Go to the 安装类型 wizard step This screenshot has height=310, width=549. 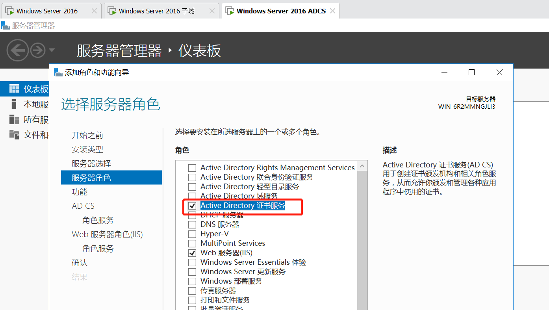point(87,149)
